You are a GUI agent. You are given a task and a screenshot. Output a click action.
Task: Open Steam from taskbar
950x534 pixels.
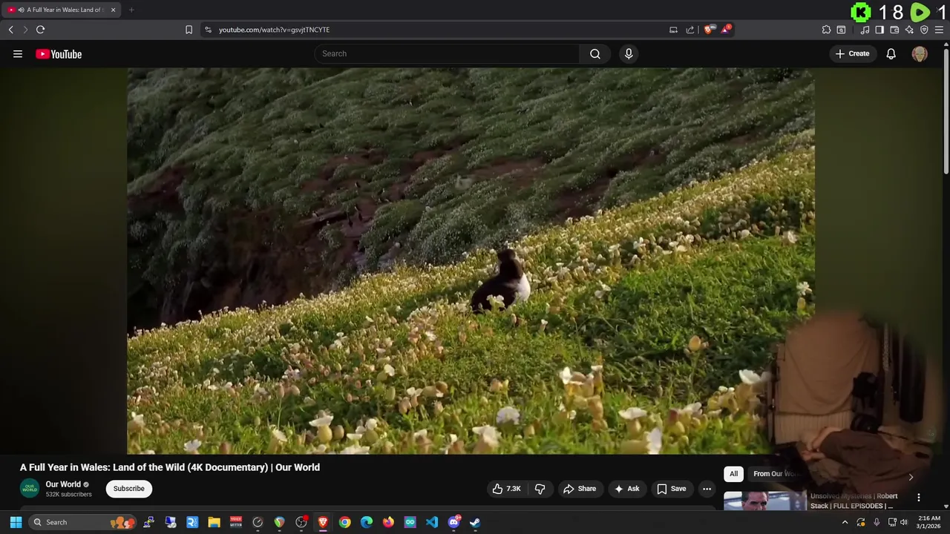tap(475, 522)
